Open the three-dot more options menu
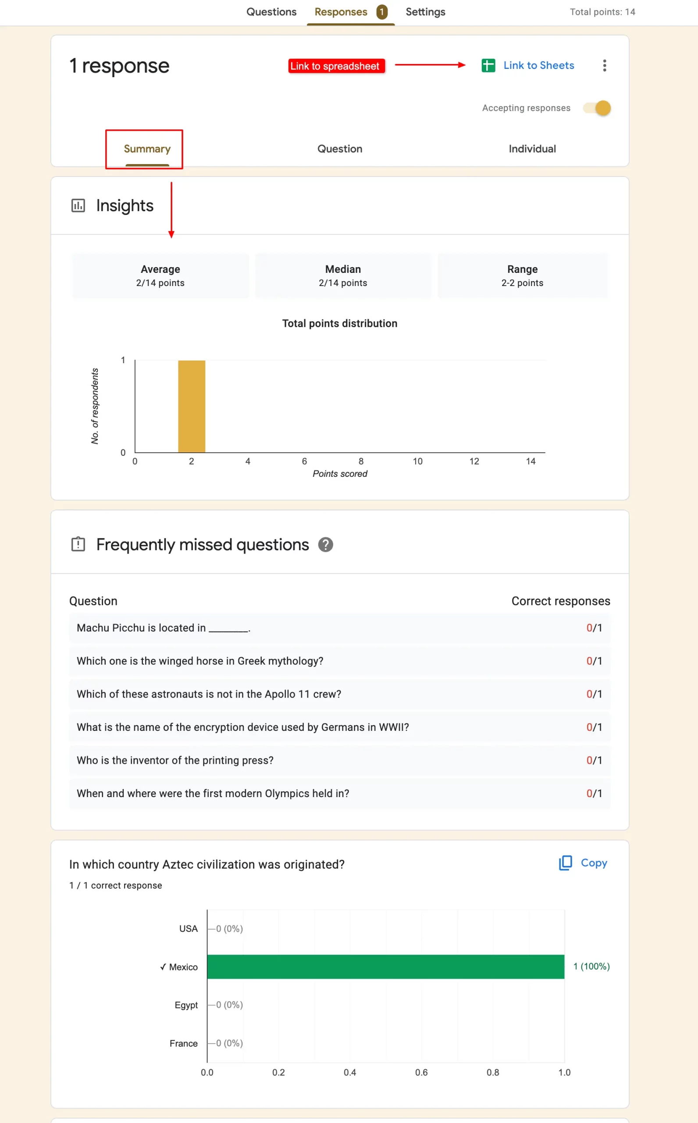Image resolution: width=698 pixels, height=1123 pixels. click(604, 65)
